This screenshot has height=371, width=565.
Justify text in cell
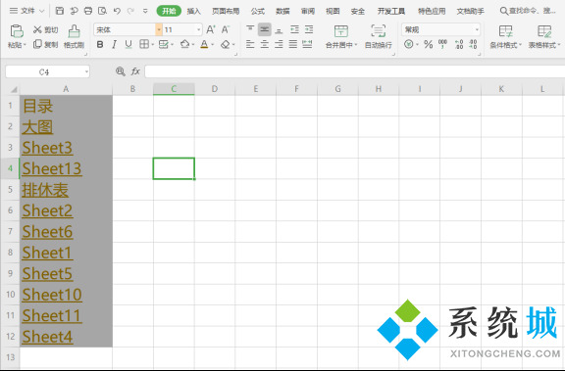coord(293,44)
